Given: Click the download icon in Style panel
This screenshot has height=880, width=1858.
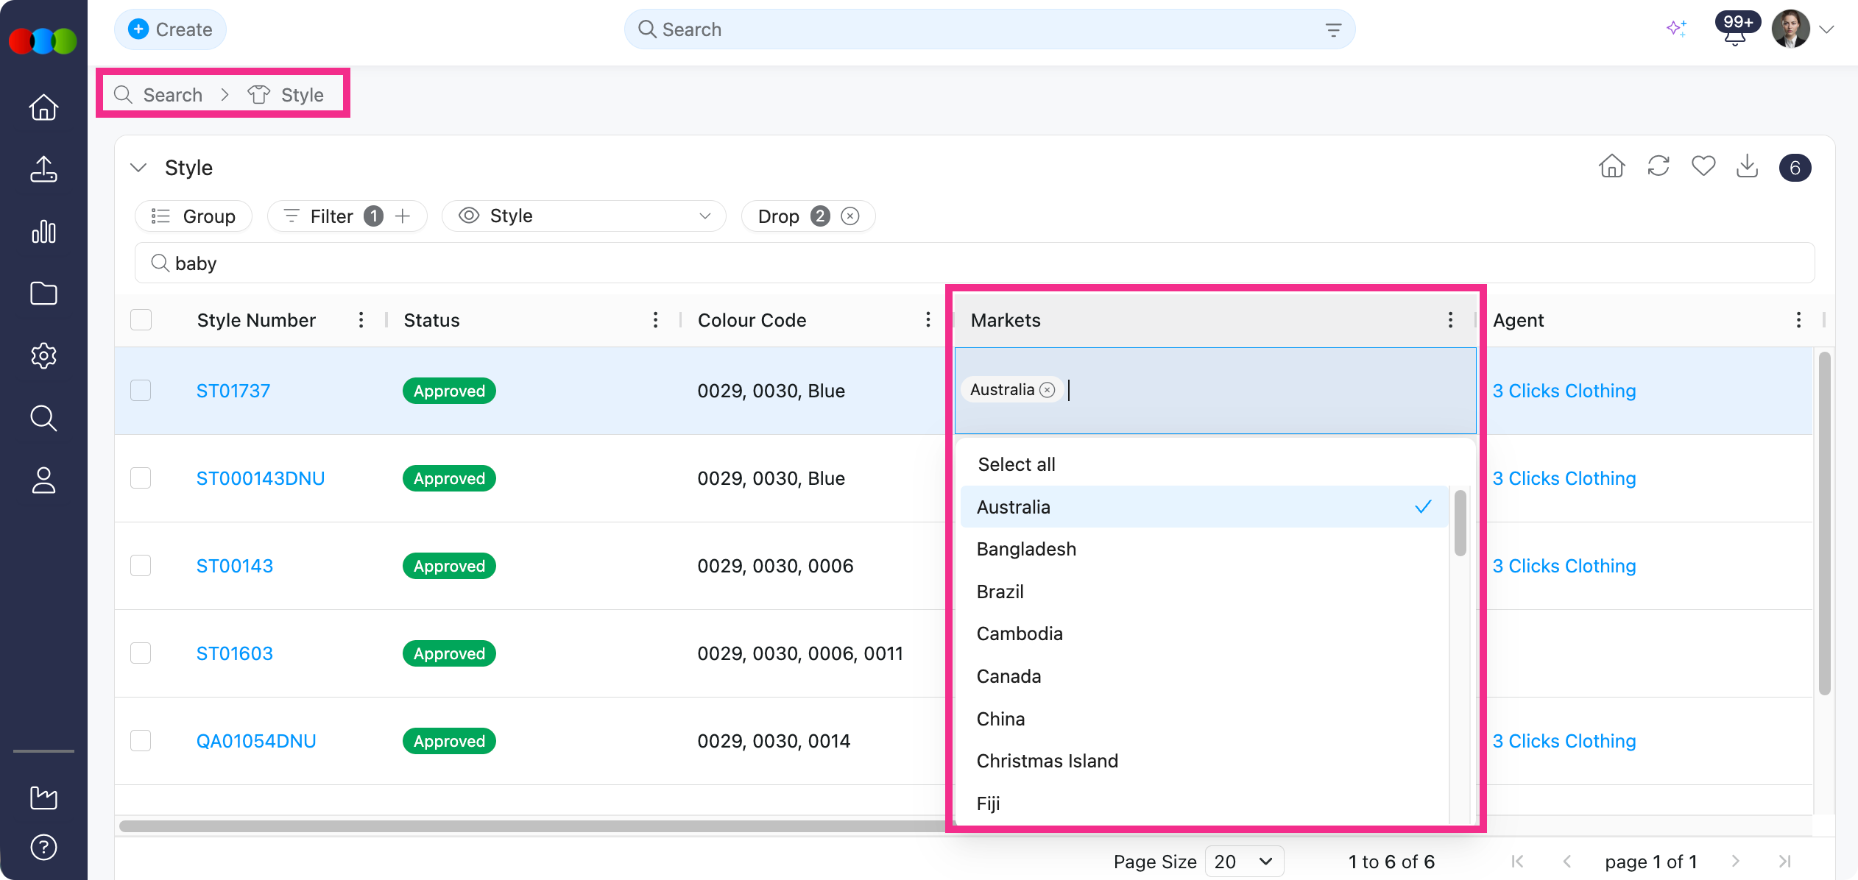Looking at the screenshot, I should [1747, 167].
